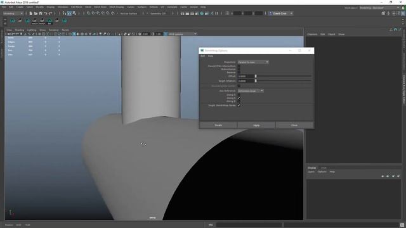This screenshot has height=228, width=406.
Task: Open the Mesh Tools menu
Action: click(100, 7)
